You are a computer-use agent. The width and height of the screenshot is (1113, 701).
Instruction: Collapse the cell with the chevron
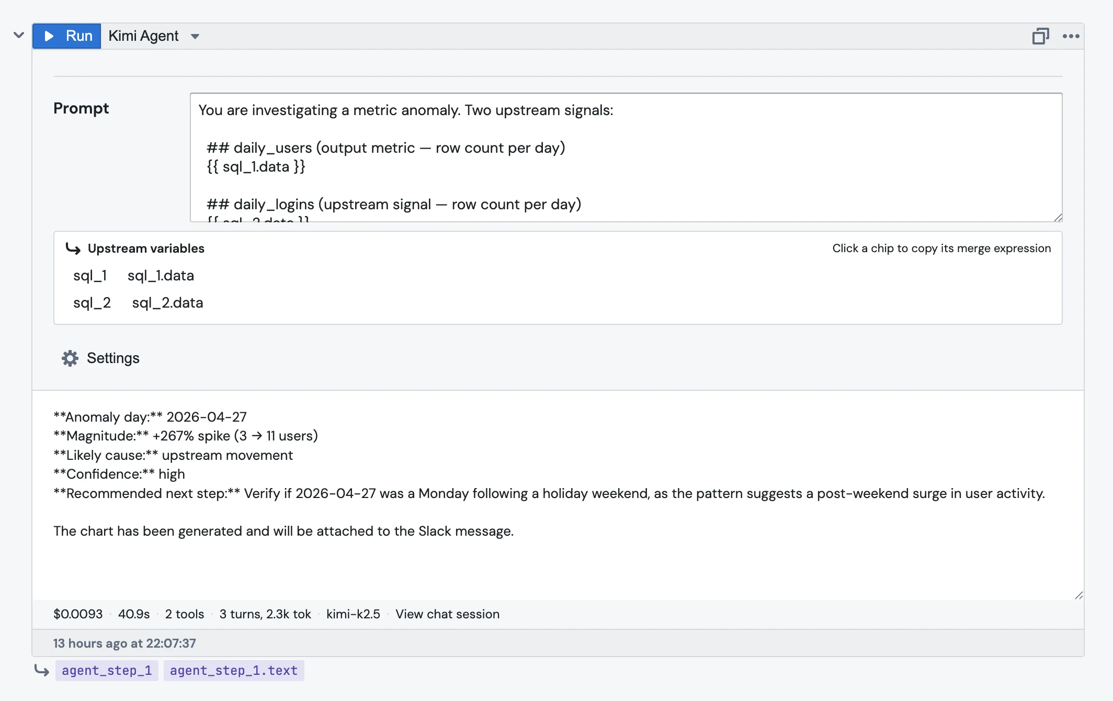click(x=19, y=36)
